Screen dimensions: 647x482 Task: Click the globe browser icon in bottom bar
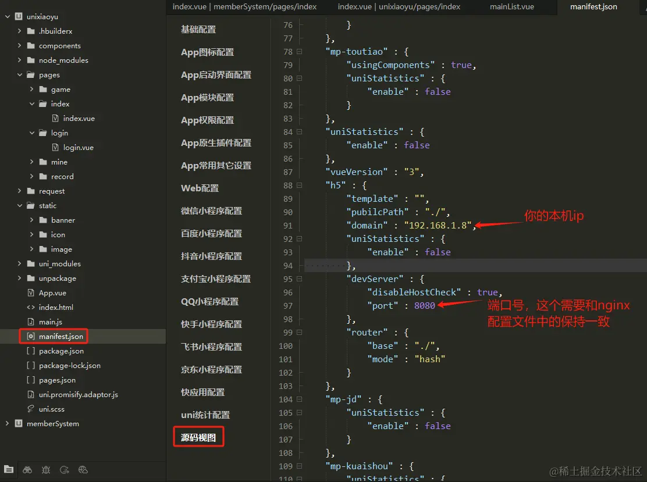click(83, 469)
